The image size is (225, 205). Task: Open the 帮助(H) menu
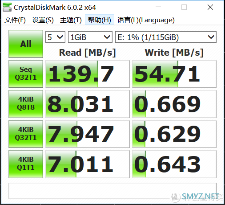[x=100, y=20]
